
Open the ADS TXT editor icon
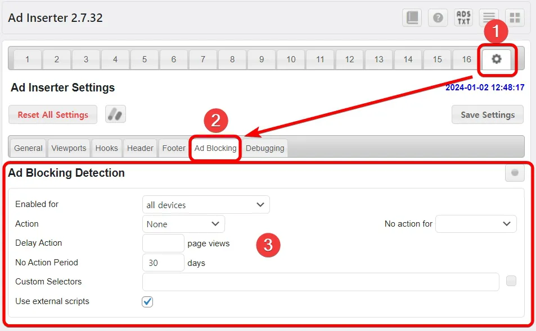click(463, 17)
